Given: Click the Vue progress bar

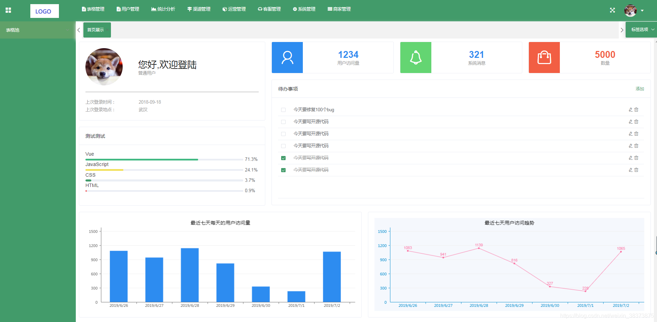Looking at the screenshot, I should pos(164,159).
